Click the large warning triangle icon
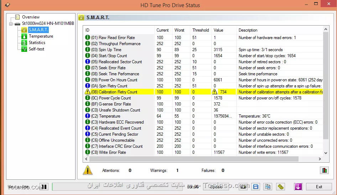This screenshot has height=195, width=337. (x=88, y=170)
